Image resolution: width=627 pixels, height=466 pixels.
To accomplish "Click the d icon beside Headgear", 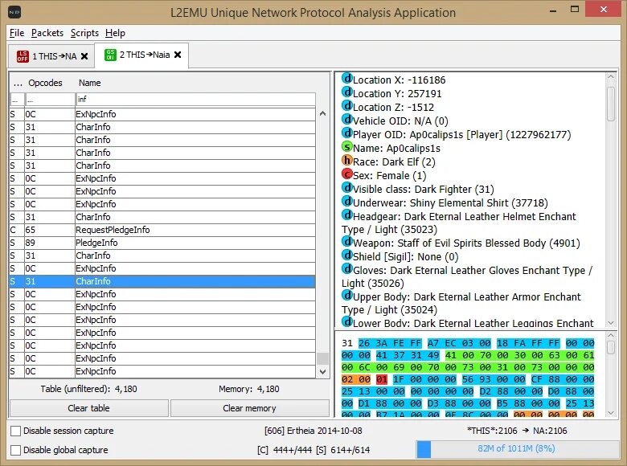I will point(347,215).
